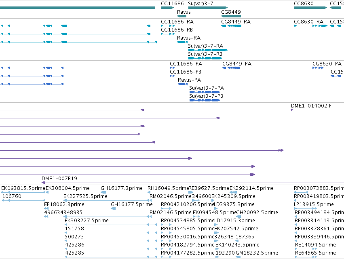Click the RP004210206.5prime EST label
The image size is (344, 259).
pyautogui.click(x=187, y=204)
